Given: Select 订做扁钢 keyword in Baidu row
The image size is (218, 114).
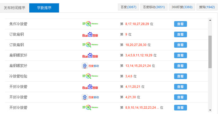Looking at the screenshot, I should pos(17,34).
